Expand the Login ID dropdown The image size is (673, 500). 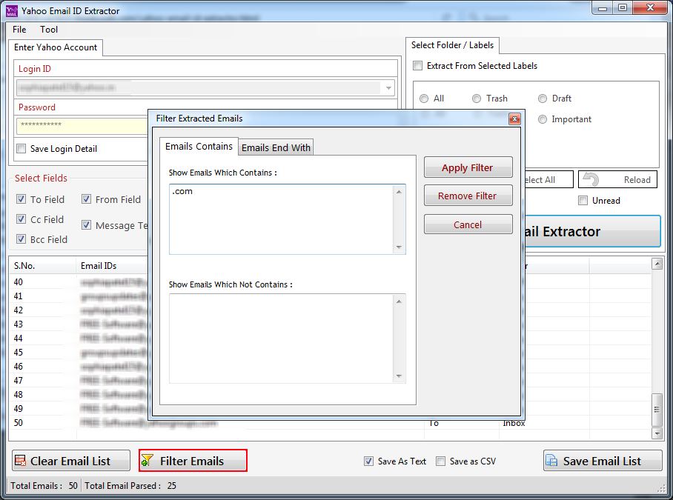pos(388,88)
